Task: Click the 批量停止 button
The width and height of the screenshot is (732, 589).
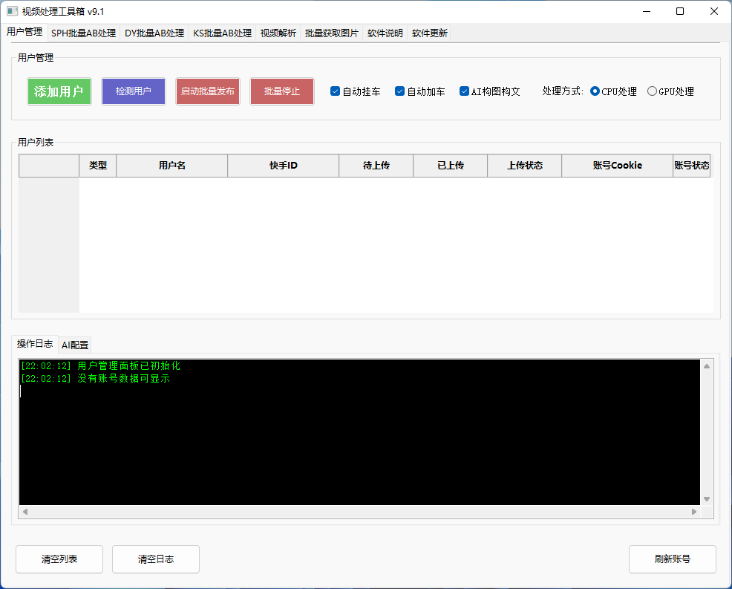Action: [x=282, y=91]
